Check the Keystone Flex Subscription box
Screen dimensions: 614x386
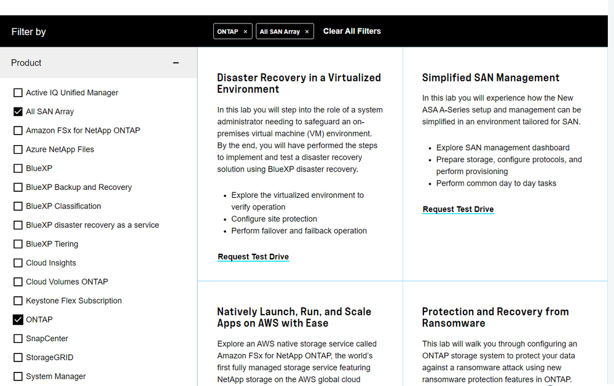[18, 301]
